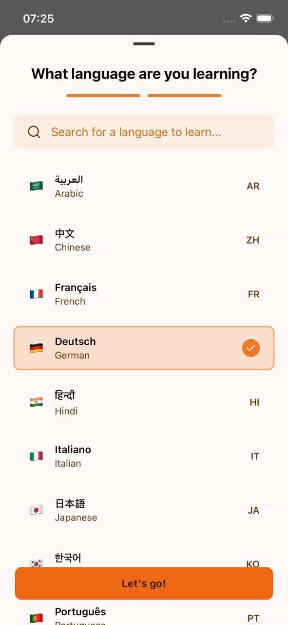This screenshot has height=625, width=288.
Task: Choose the Hindi language entry
Action: 144,402
